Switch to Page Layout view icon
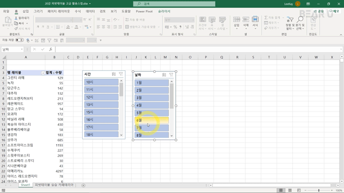This screenshot has height=193, width=344. coord(290,190)
